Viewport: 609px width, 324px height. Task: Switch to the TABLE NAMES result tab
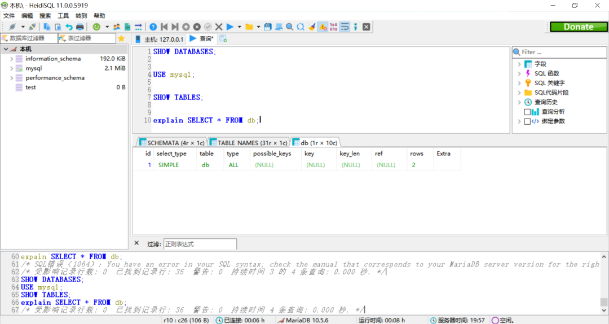coord(248,143)
